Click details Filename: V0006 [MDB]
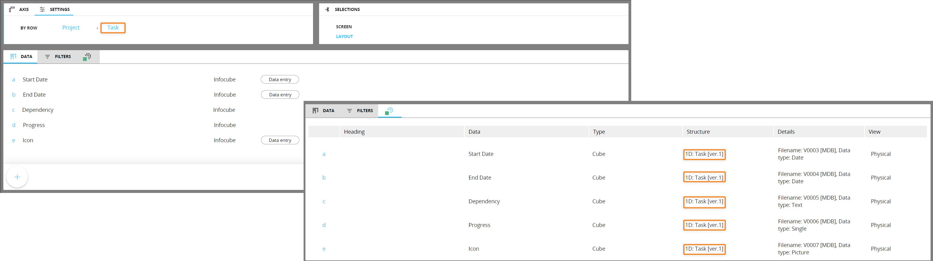 (x=814, y=225)
